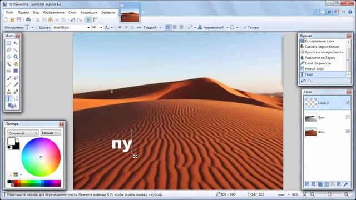
Task: Click the Add new layer icon
Action: pos(306,184)
